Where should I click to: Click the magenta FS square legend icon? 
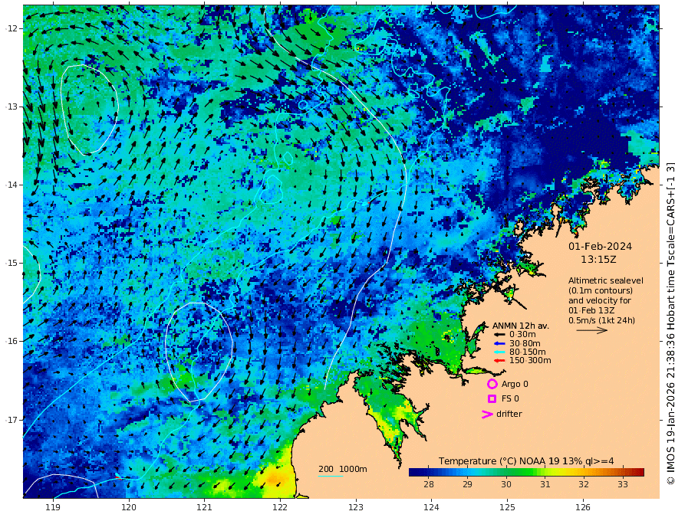coord(492,399)
